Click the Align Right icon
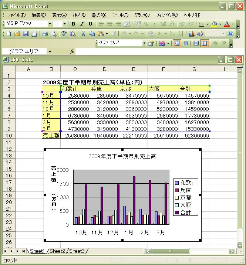 118,24
